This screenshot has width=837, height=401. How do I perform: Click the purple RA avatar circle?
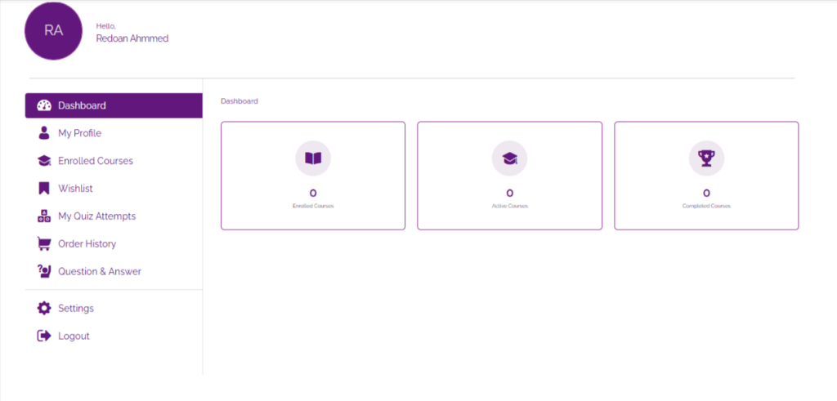53,31
